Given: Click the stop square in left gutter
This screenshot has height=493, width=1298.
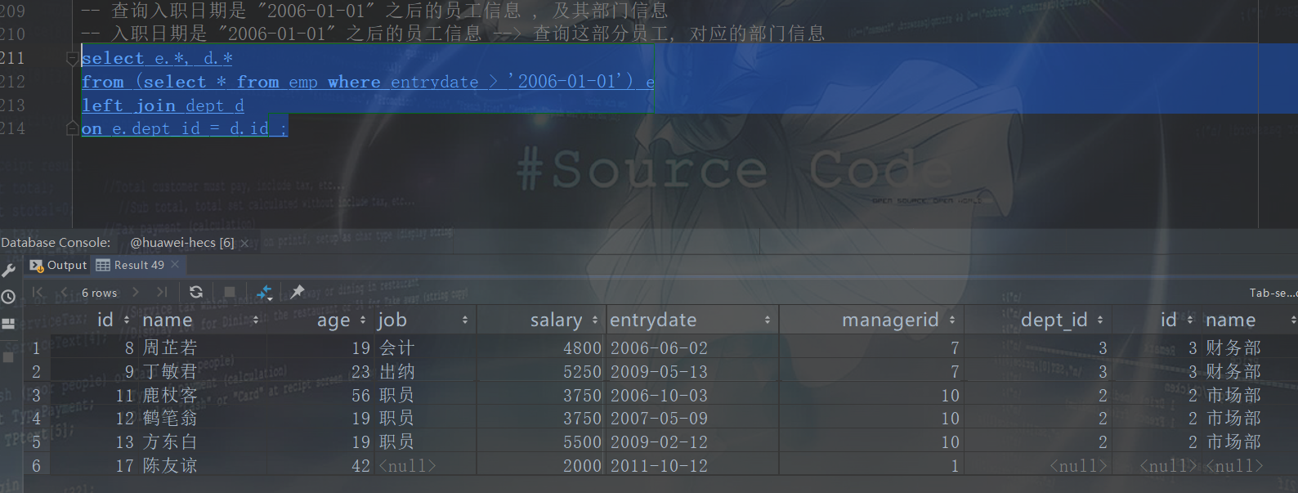Looking at the screenshot, I should [x=8, y=357].
